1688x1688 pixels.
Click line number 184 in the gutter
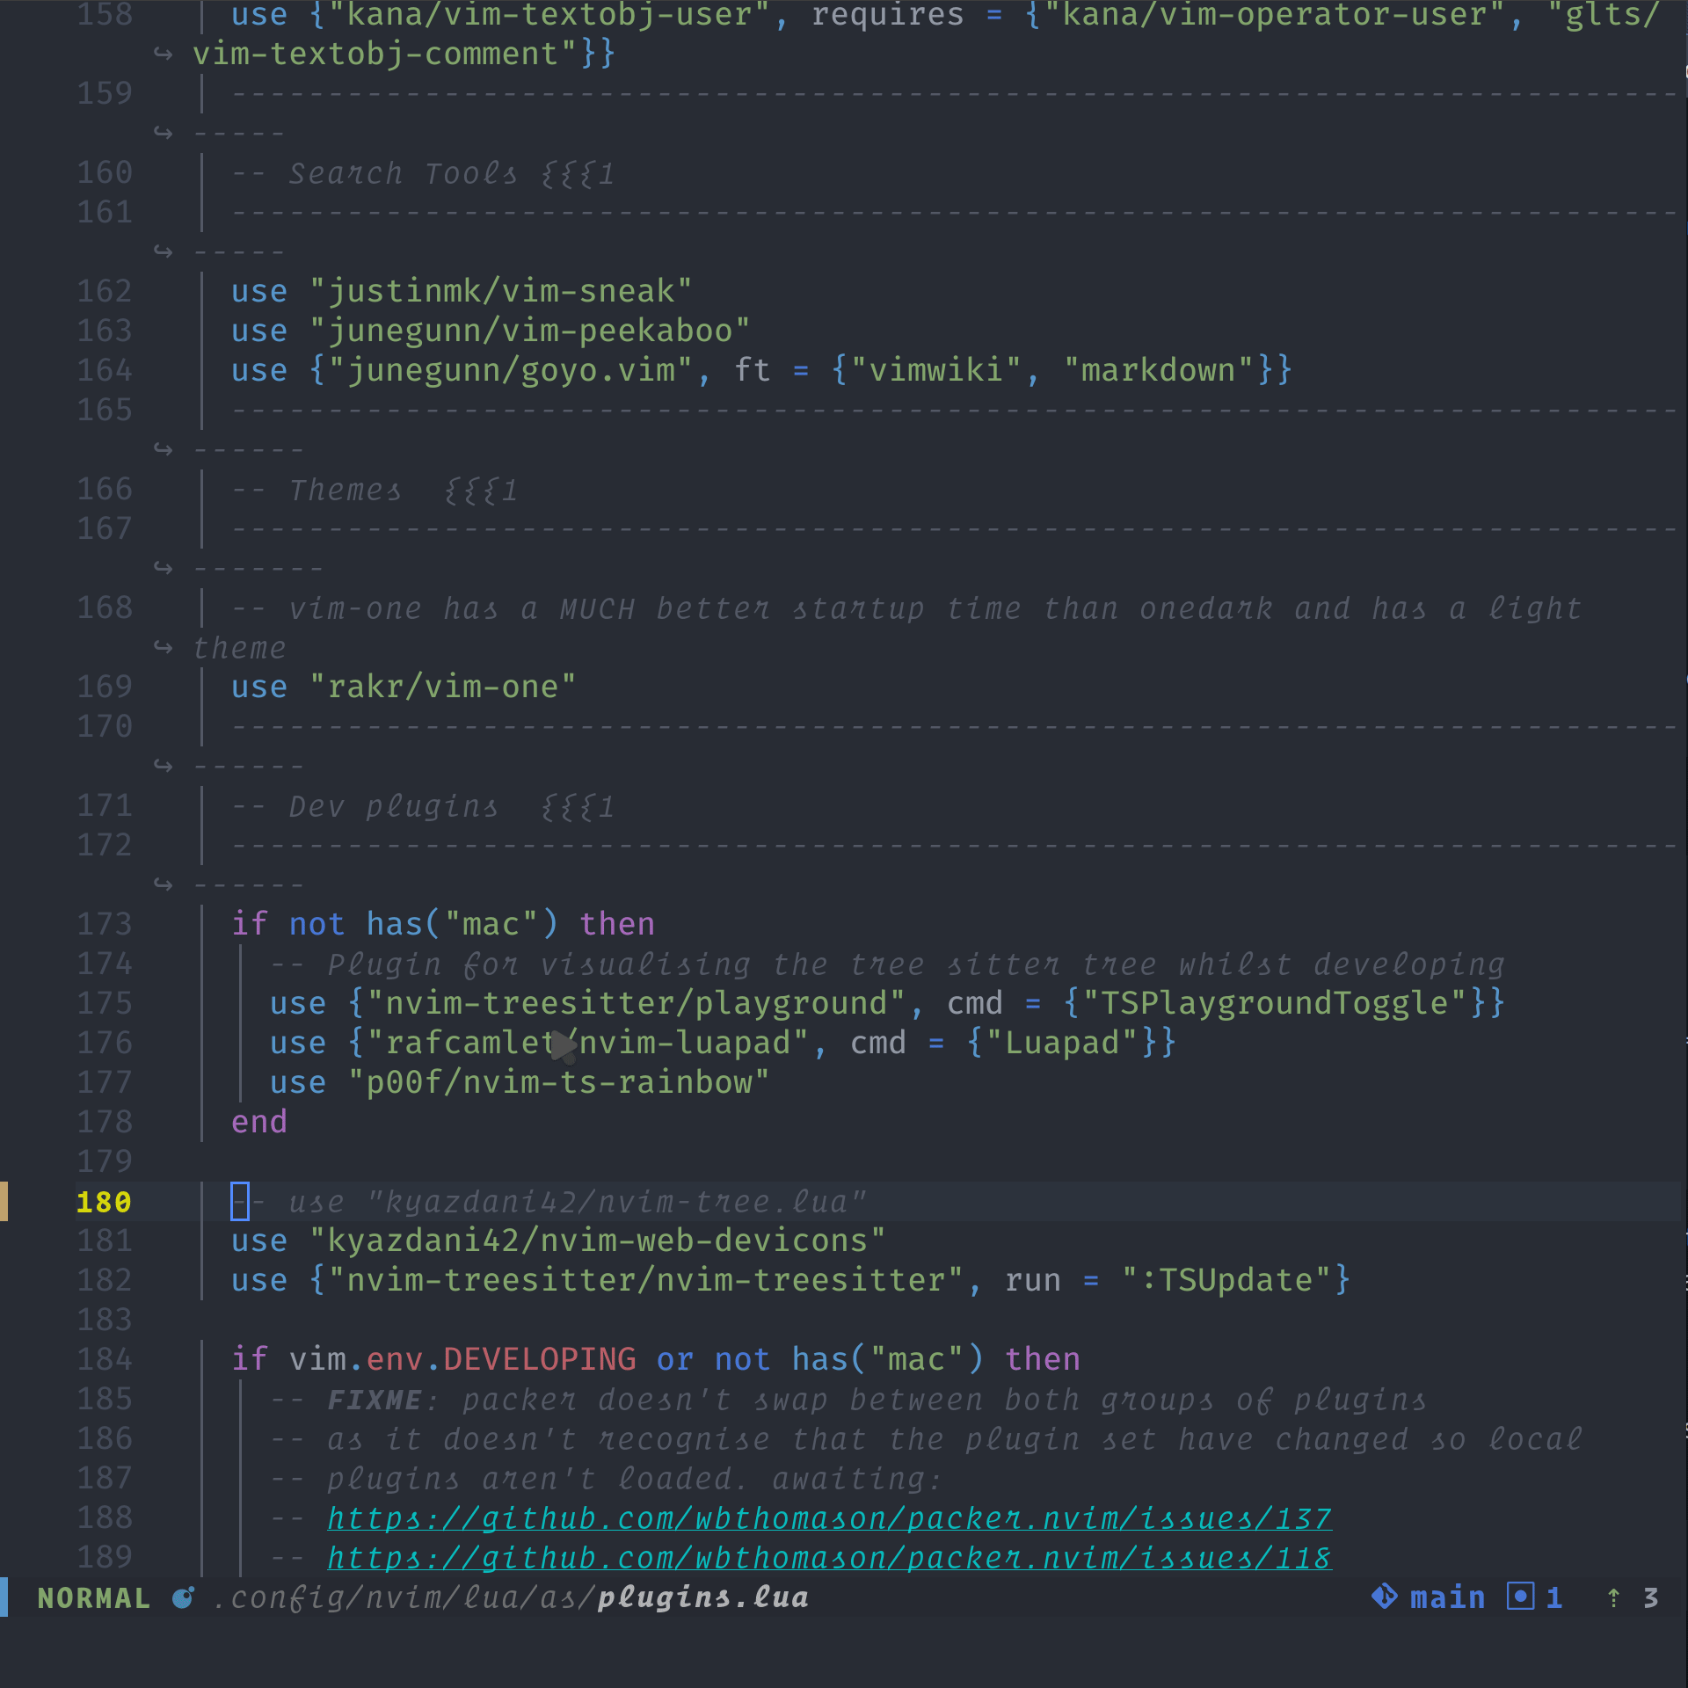click(104, 1359)
